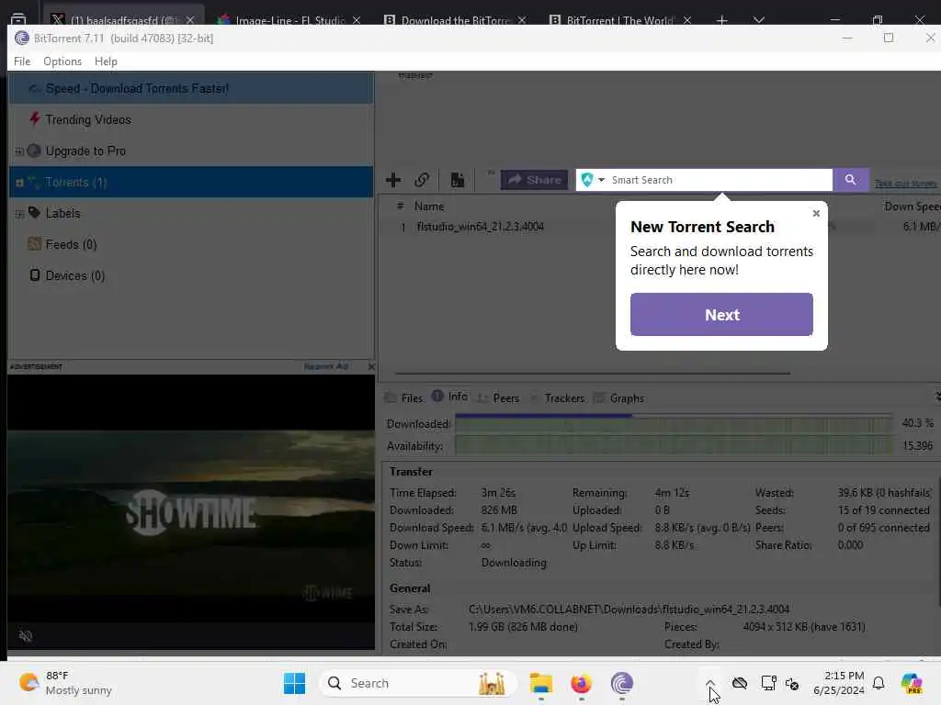Click the Name column header

(x=429, y=207)
